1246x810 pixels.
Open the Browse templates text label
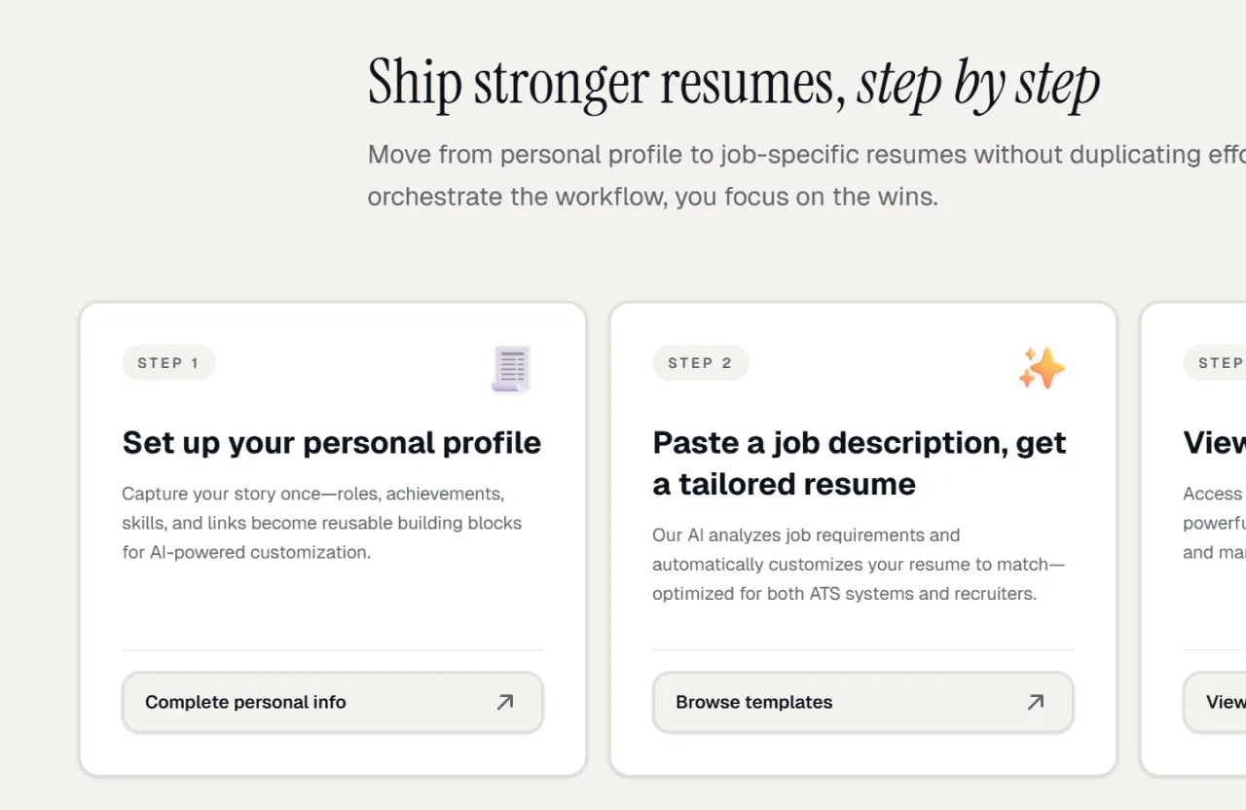[x=754, y=702]
